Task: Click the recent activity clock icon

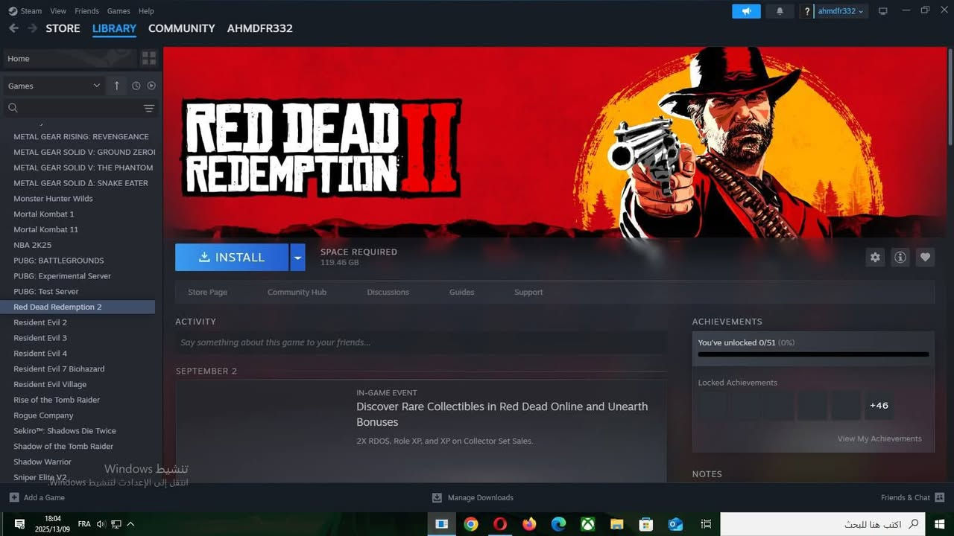Action: pyautogui.click(x=136, y=86)
